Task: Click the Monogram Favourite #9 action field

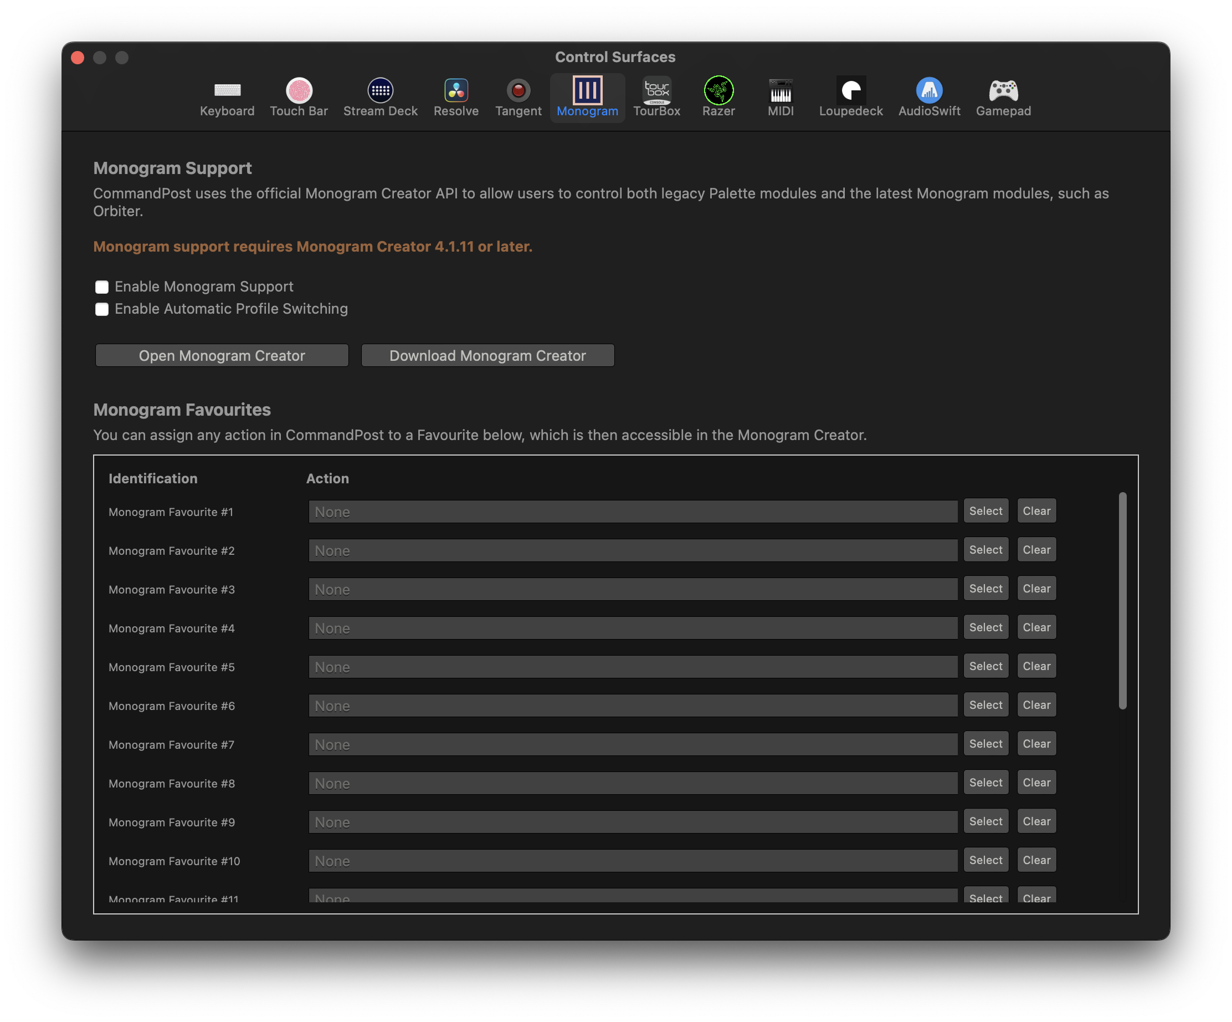Action: coord(633,821)
